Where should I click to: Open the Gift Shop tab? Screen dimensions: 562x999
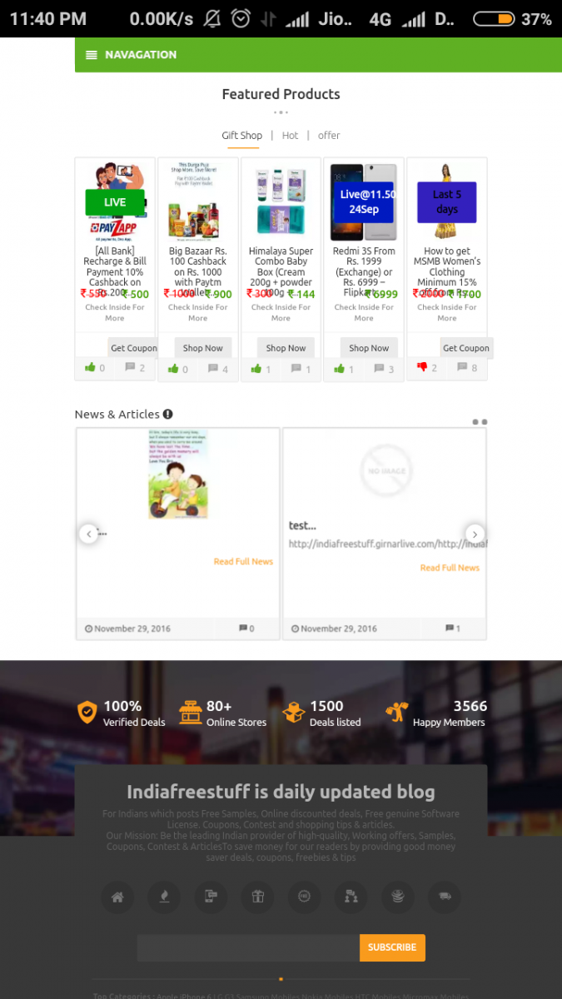tap(242, 135)
